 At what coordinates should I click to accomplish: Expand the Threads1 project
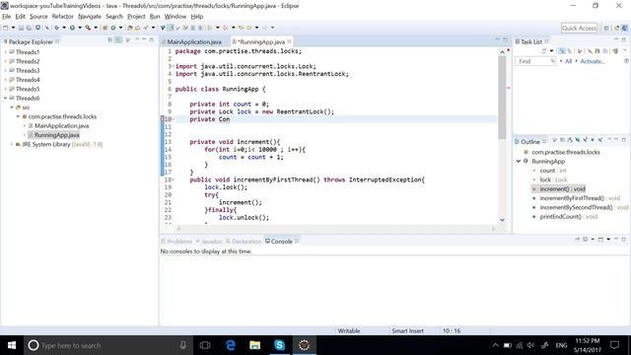(x=5, y=52)
